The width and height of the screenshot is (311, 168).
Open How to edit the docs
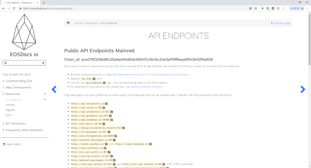coord(17,75)
